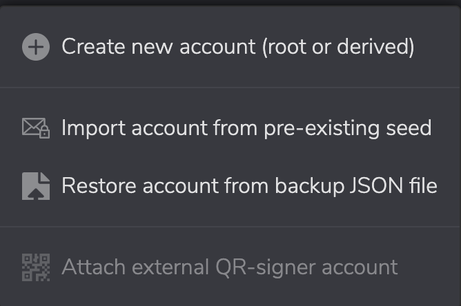
Task: Select the seed import mail-lock icon
Action: coord(36,128)
